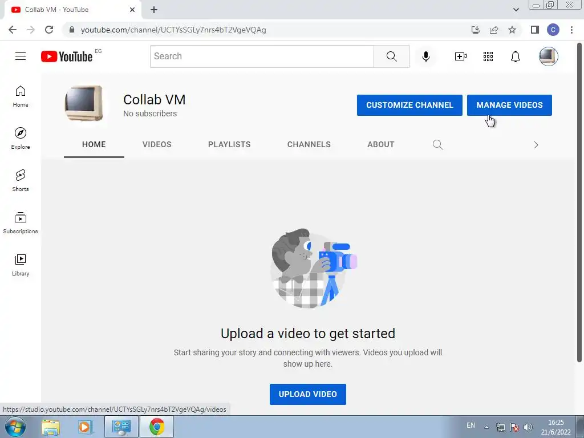
Task: Toggle the Chrome side panel
Action: (x=535, y=30)
